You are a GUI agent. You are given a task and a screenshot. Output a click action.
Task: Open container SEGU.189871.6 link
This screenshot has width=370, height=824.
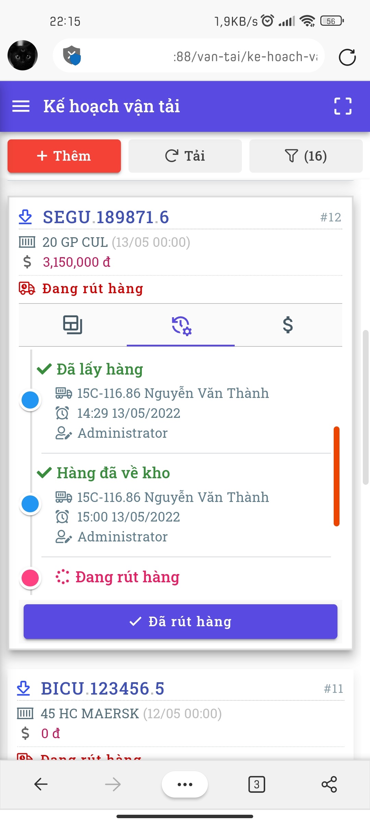pos(106,217)
